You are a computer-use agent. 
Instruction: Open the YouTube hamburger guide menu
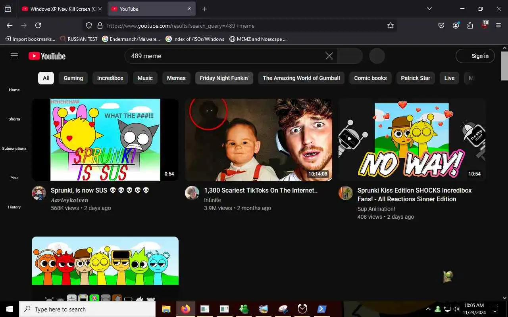[x=14, y=56]
